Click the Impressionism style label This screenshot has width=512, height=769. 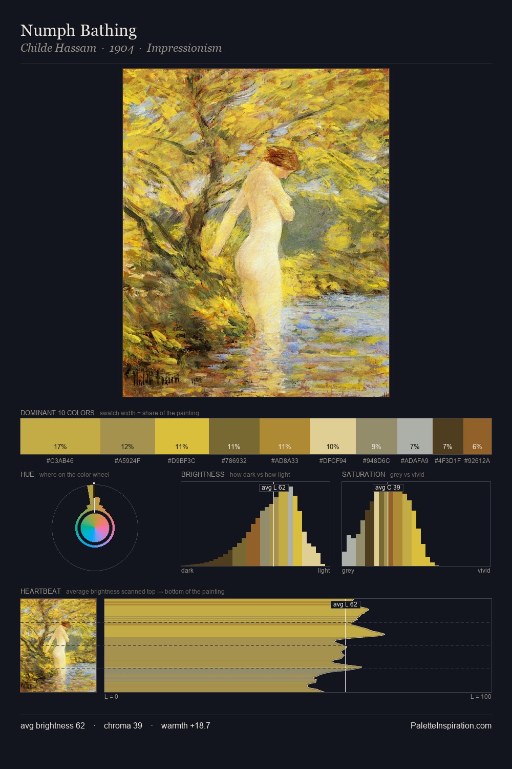pos(184,48)
